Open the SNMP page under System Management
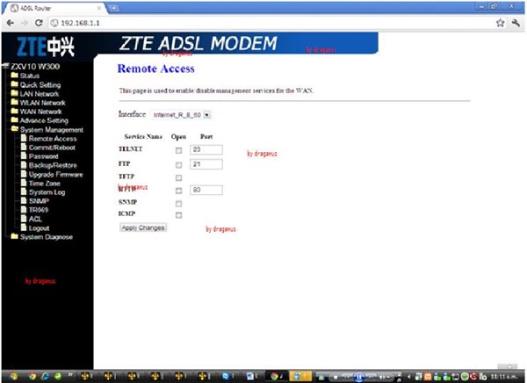The height and width of the screenshot is (383, 527). [39, 201]
